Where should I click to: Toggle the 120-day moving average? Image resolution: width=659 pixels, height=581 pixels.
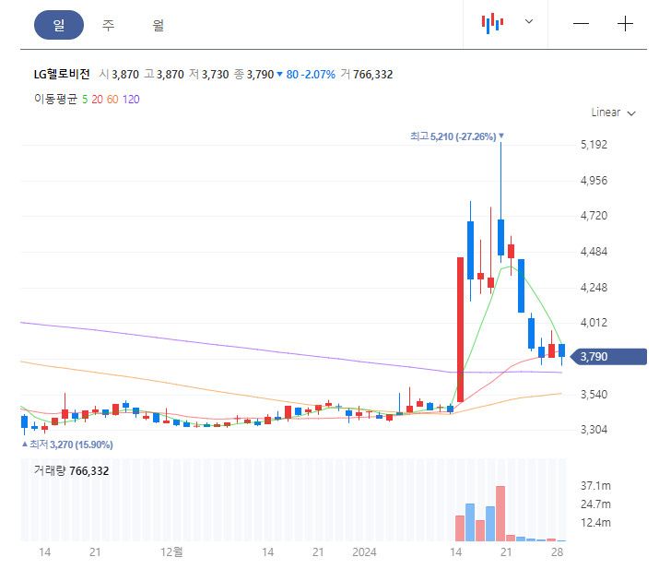click(x=131, y=100)
